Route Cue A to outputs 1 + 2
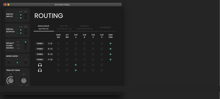Screen dimensions: 220x99 (76, 43)
